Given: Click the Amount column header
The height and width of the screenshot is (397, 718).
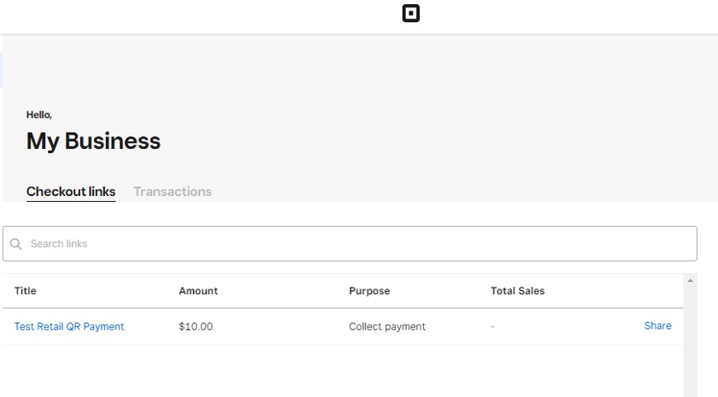Looking at the screenshot, I should 198,291.
